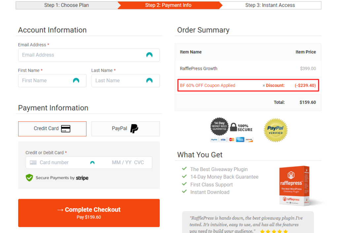Click the small PayPal logo under guarantee badge
Screen dimensions: 338x233
214,140
